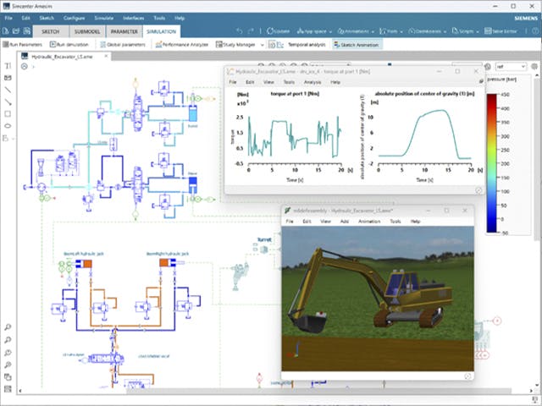
Task: Click the second zoom magnifier icon in the sidebar
Action: [x=8, y=340]
